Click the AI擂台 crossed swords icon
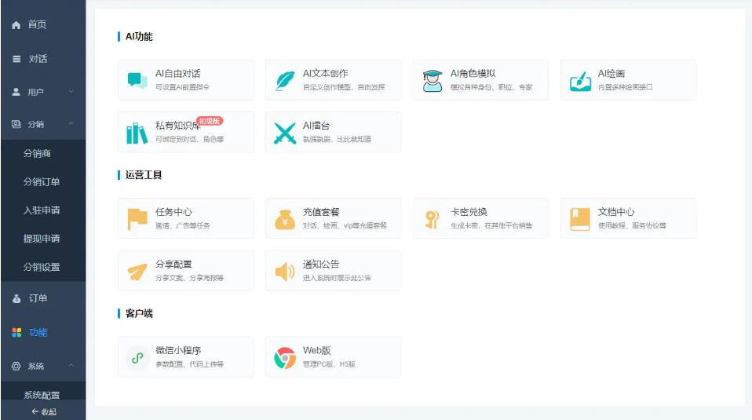This screenshot has height=420, width=752. (x=285, y=133)
